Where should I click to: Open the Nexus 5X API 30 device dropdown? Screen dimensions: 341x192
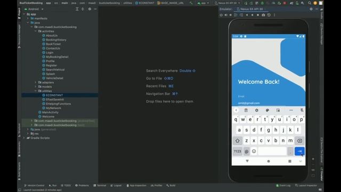click(227, 3)
